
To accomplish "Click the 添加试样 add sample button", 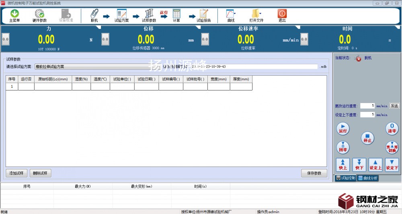I will point(16,173).
